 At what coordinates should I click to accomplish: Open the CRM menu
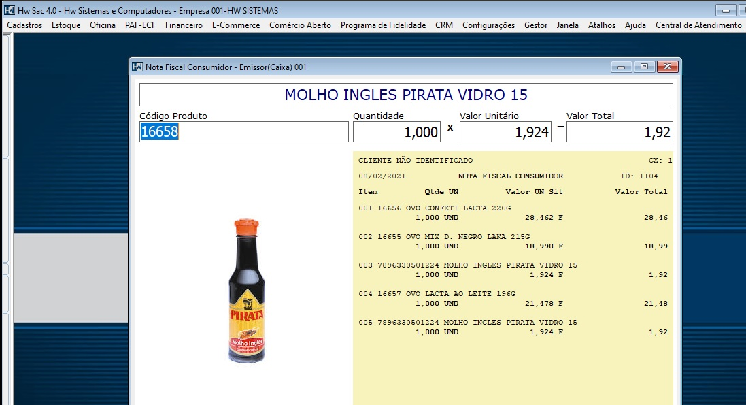coord(444,25)
